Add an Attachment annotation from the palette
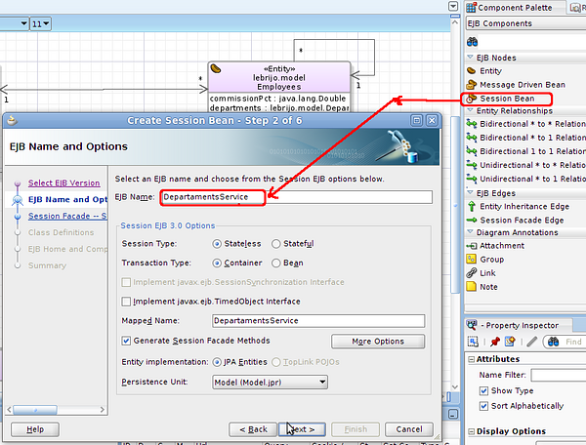586x445 pixels. pos(472,246)
